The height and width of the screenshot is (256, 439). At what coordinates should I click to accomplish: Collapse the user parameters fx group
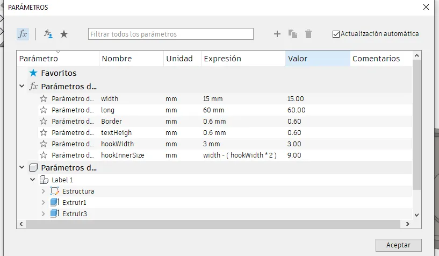click(x=21, y=86)
